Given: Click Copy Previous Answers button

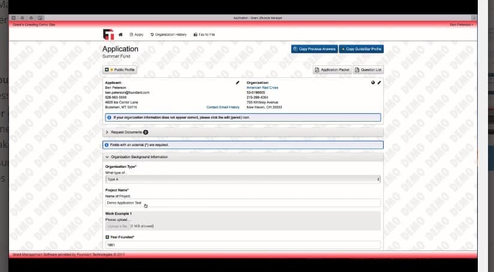Looking at the screenshot, I should [x=314, y=49].
